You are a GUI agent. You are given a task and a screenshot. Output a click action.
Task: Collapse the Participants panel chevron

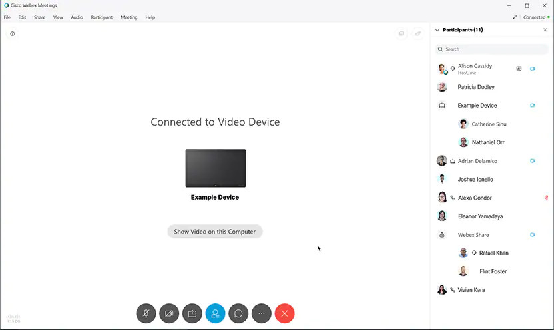(437, 30)
